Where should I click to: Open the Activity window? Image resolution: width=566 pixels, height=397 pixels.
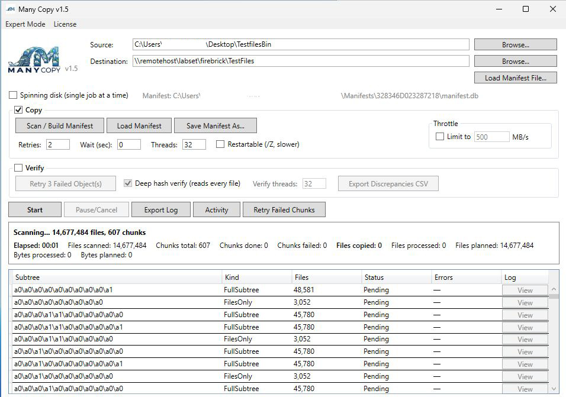217,210
